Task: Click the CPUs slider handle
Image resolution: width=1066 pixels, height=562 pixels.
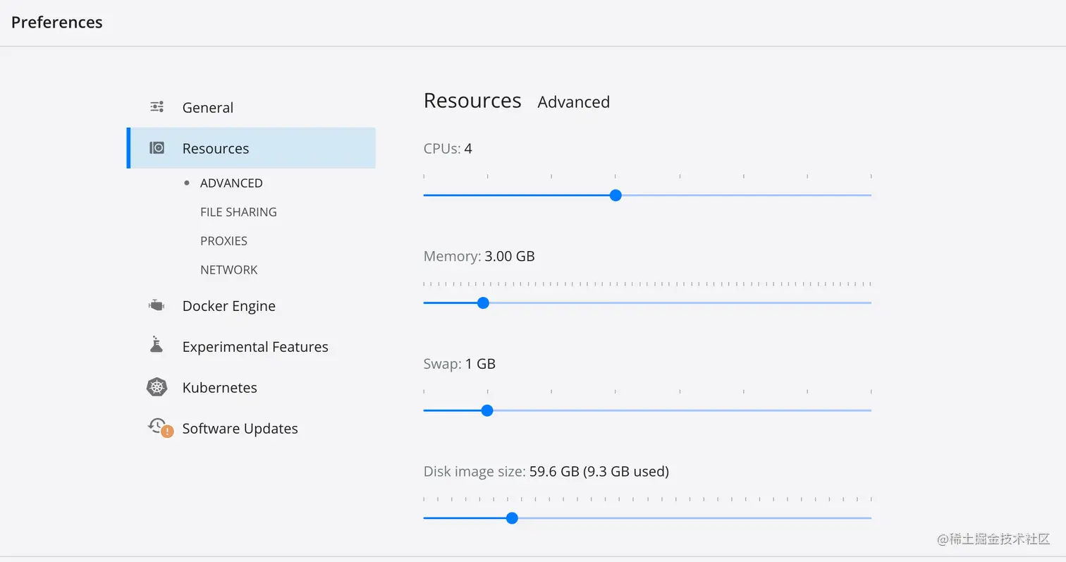Action: (x=615, y=195)
